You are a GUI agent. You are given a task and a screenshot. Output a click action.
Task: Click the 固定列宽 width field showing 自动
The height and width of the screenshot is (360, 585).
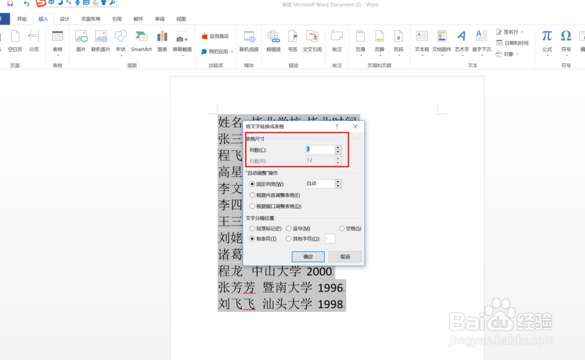(x=320, y=184)
